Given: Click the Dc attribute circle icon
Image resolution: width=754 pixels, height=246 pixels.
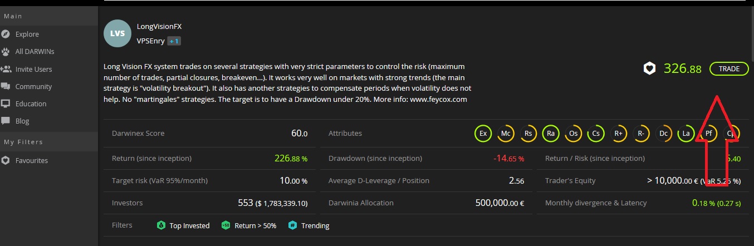Looking at the screenshot, I should click(663, 134).
